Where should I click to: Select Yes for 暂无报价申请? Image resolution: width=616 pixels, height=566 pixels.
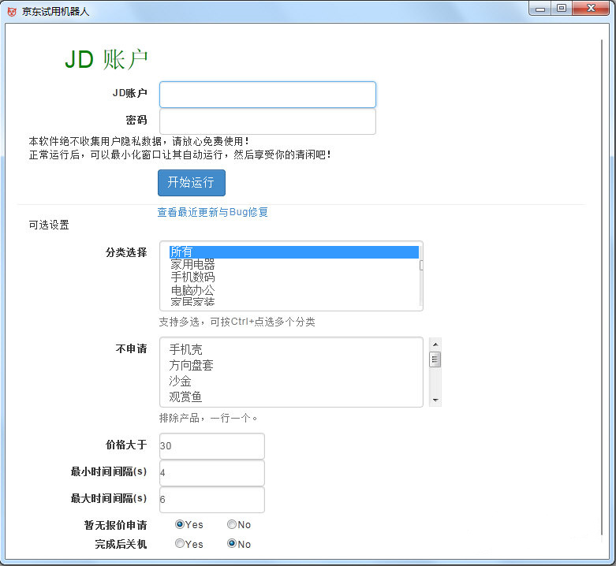180,524
